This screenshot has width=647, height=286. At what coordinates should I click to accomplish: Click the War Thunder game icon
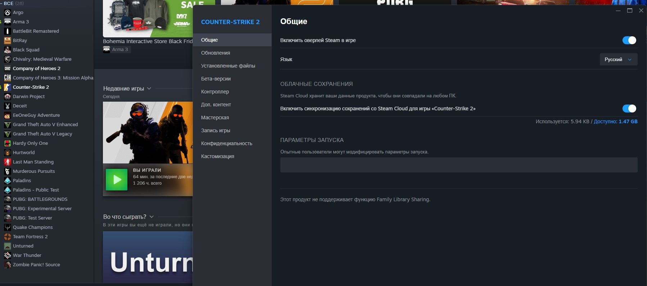(x=7, y=255)
